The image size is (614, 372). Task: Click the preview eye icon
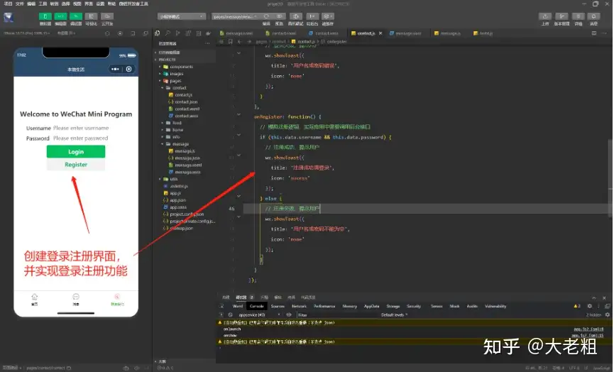click(279, 16)
